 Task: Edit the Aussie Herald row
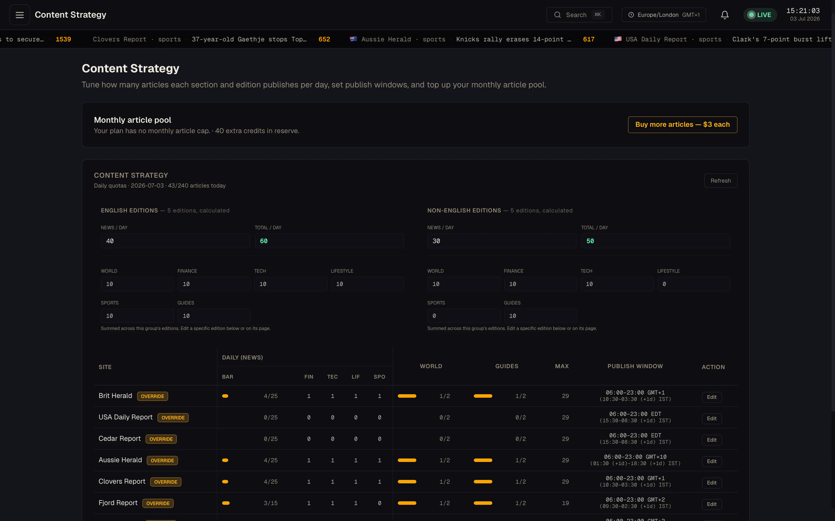711,461
